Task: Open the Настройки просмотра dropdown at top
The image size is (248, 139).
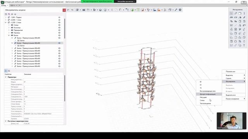Action: [126, 2]
